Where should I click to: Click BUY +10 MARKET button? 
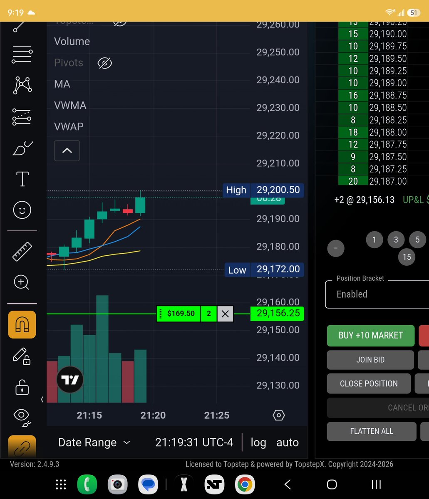pos(371,336)
